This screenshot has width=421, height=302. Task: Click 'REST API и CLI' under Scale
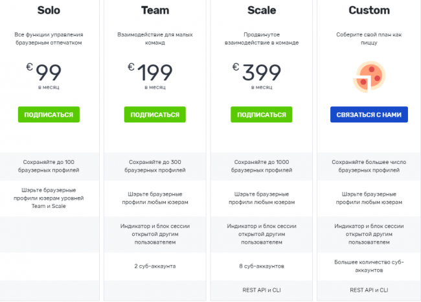click(x=262, y=290)
